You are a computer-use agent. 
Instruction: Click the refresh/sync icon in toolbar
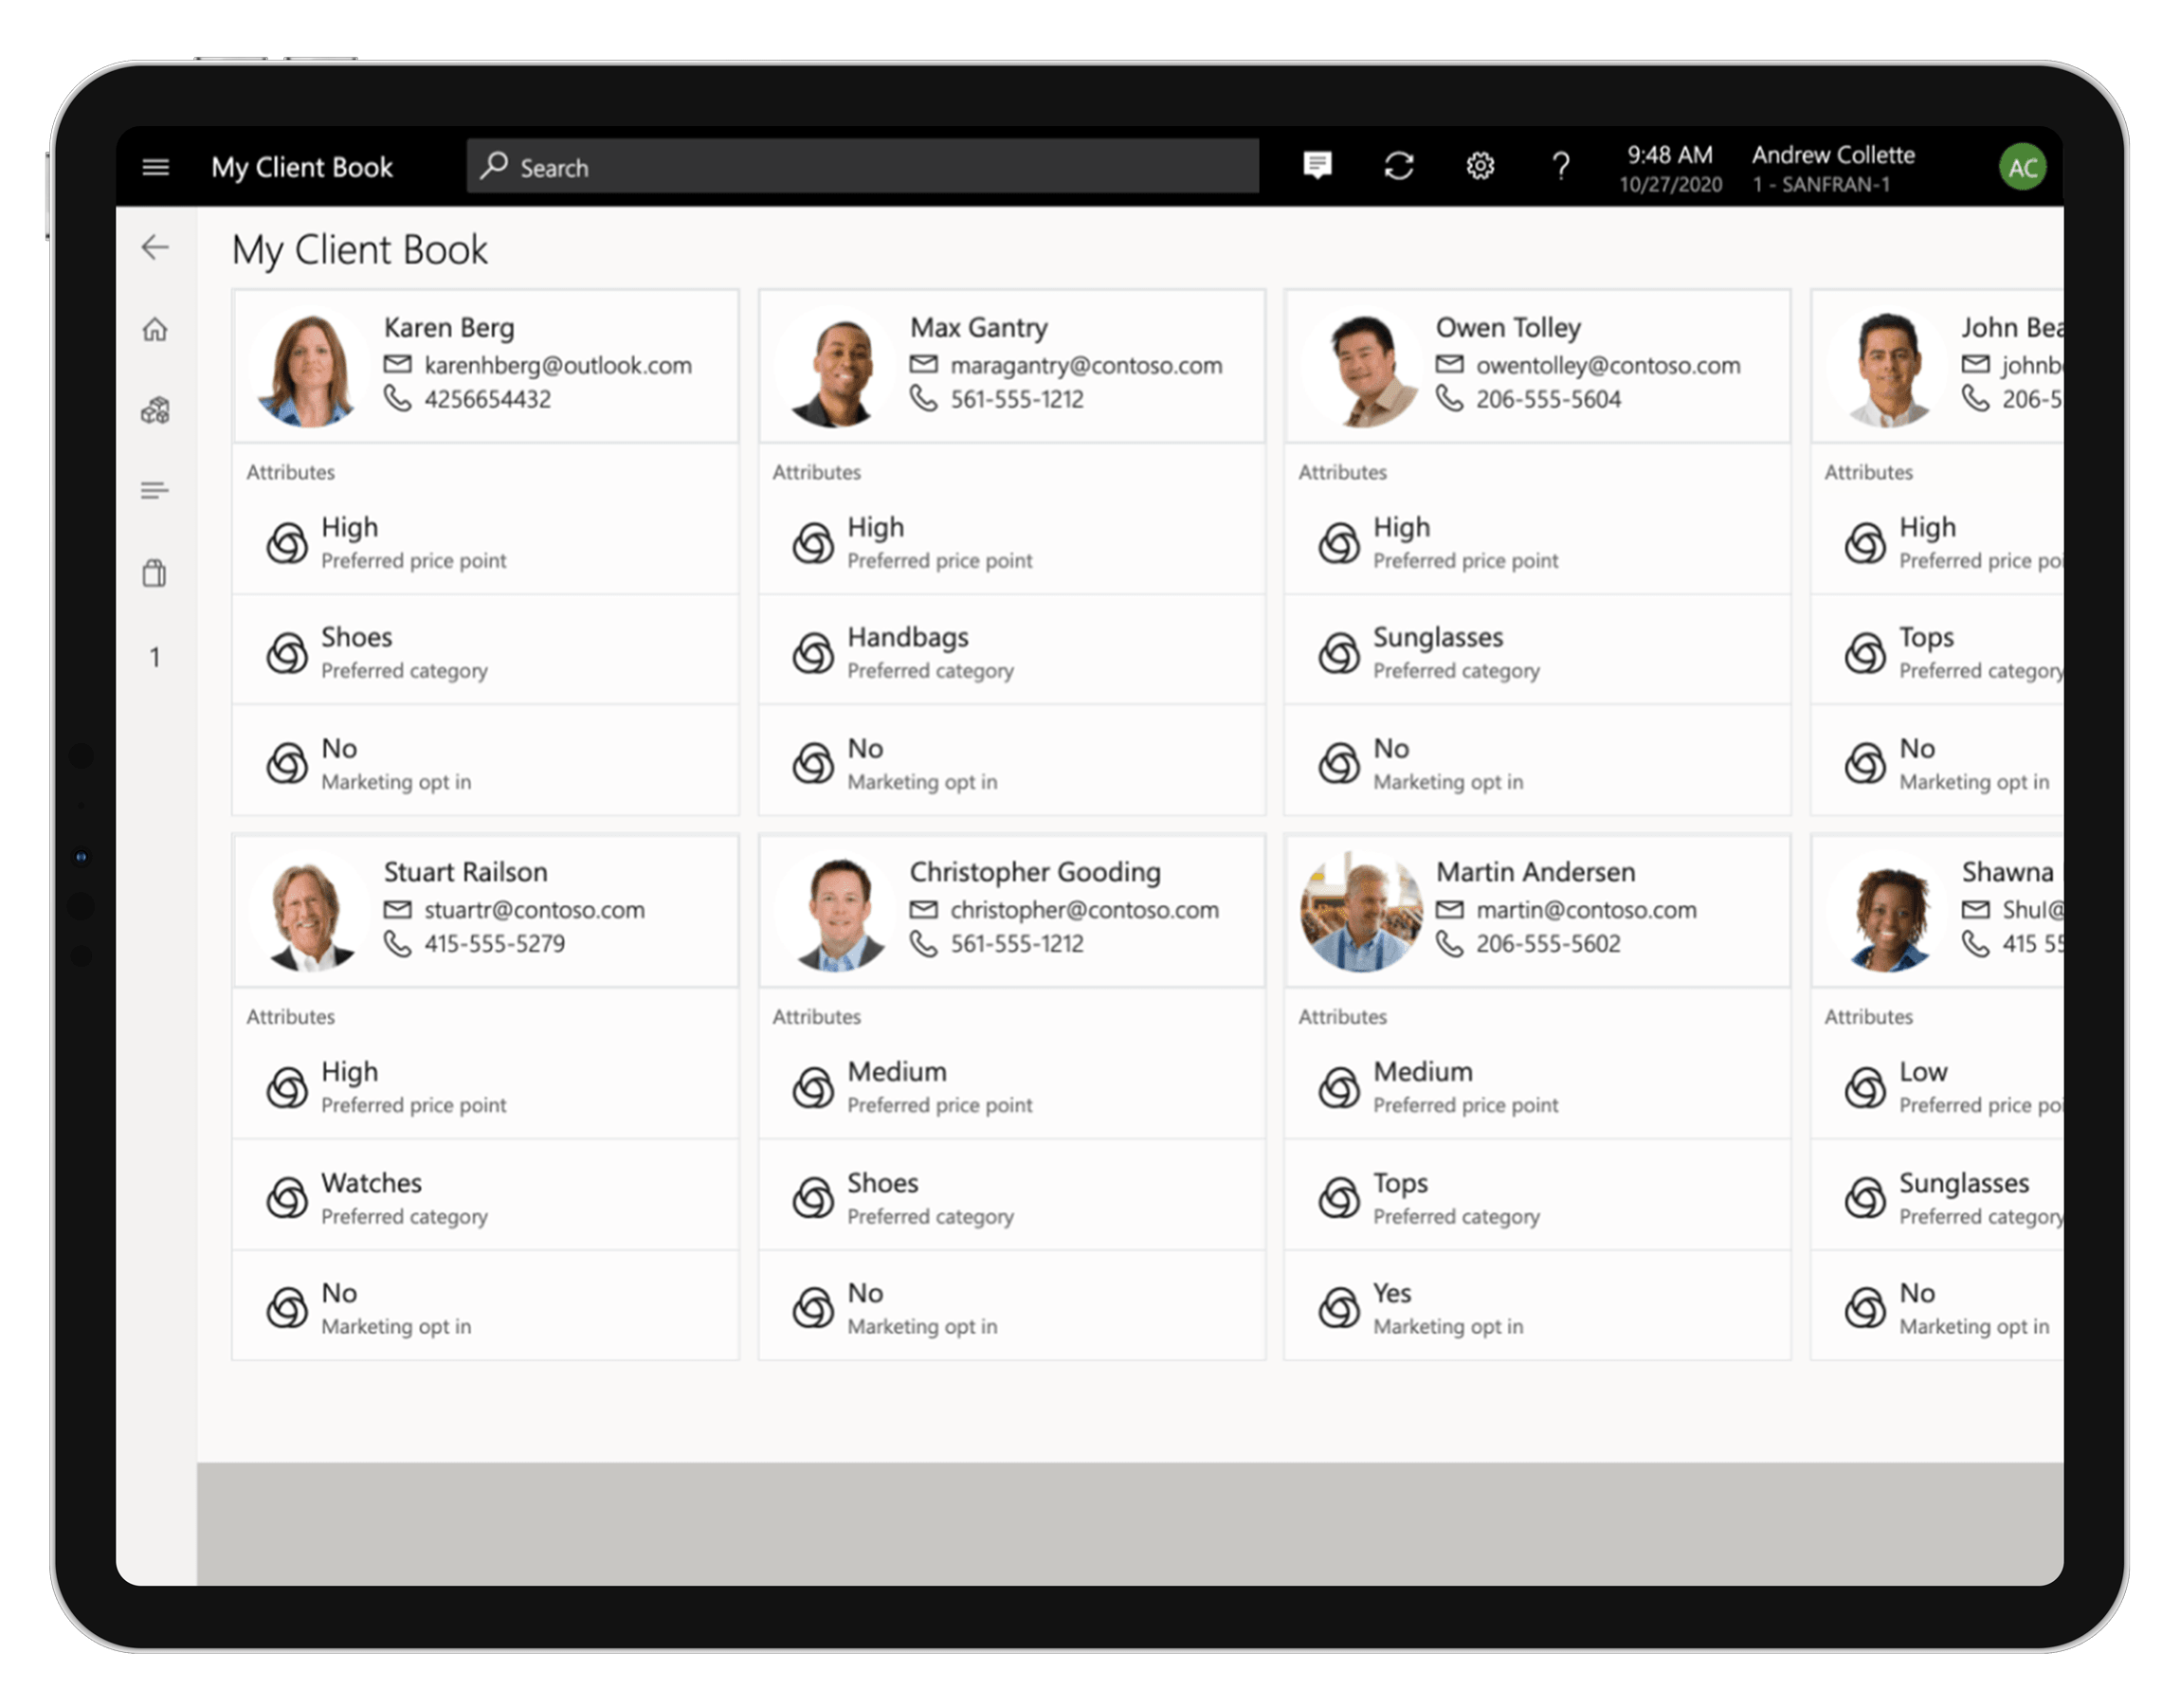(x=1400, y=167)
